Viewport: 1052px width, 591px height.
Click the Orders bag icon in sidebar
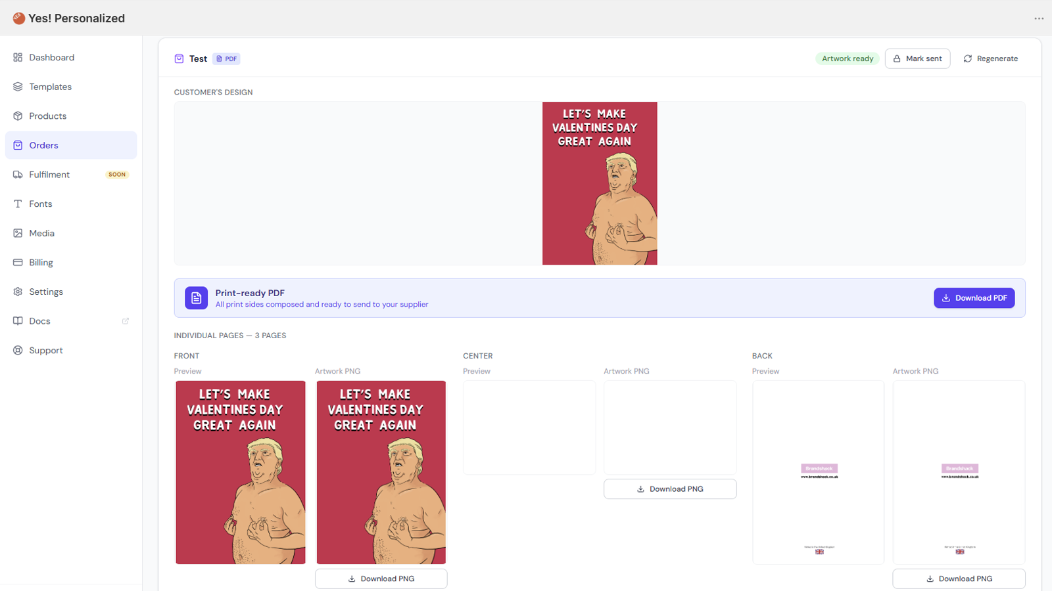pyautogui.click(x=18, y=145)
